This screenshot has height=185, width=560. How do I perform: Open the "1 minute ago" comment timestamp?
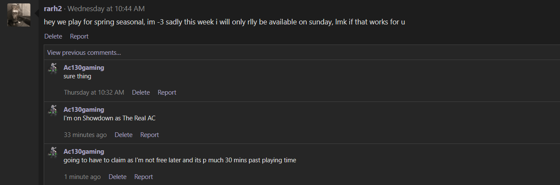pos(82,177)
